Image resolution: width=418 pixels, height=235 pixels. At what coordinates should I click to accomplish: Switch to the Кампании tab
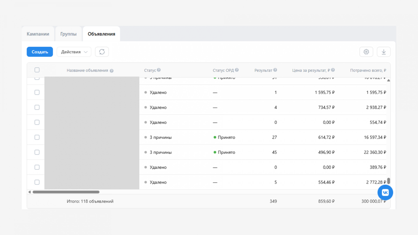point(38,34)
